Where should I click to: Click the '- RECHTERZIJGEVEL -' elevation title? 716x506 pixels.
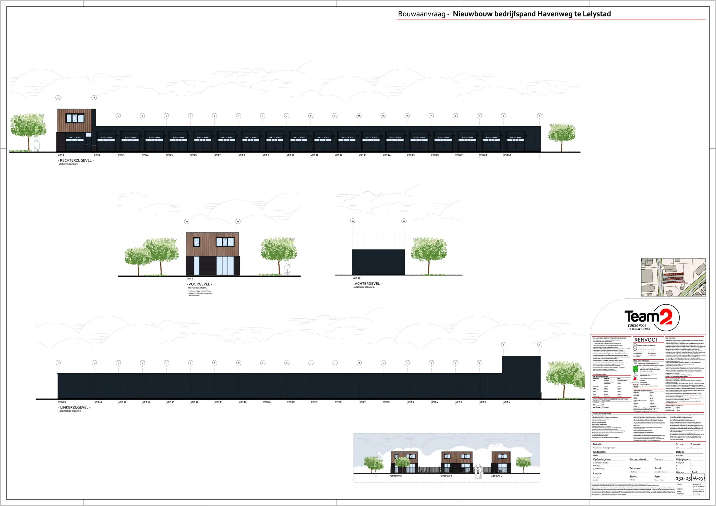pos(76,160)
